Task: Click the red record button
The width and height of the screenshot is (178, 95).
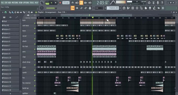Action: 60,3
